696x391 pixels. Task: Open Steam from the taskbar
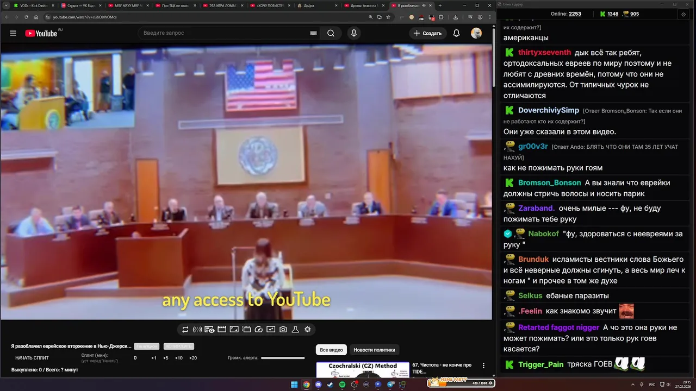tap(330, 384)
